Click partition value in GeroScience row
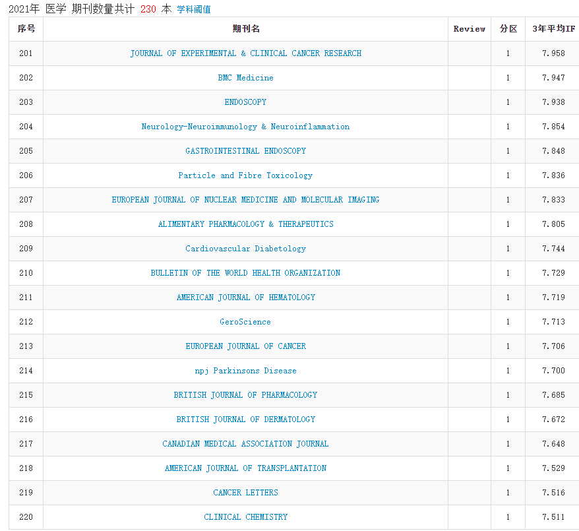Screen dimensions: 579x531 (508, 322)
